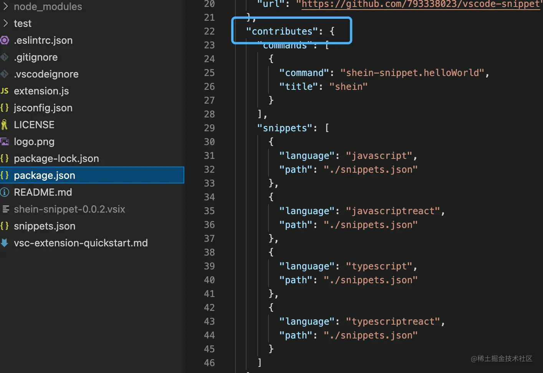
Task: Open the test folder
Action: (23, 23)
